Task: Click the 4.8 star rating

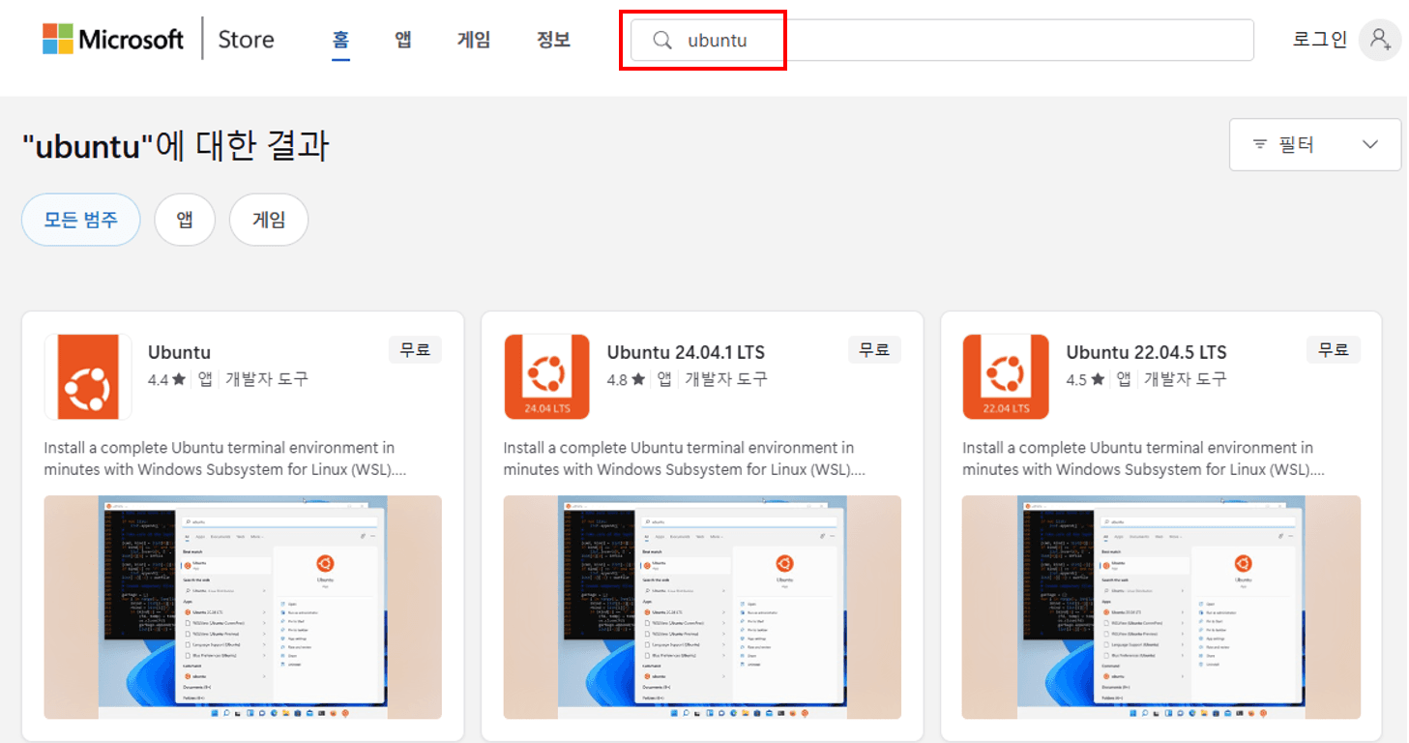Action: (x=626, y=380)
